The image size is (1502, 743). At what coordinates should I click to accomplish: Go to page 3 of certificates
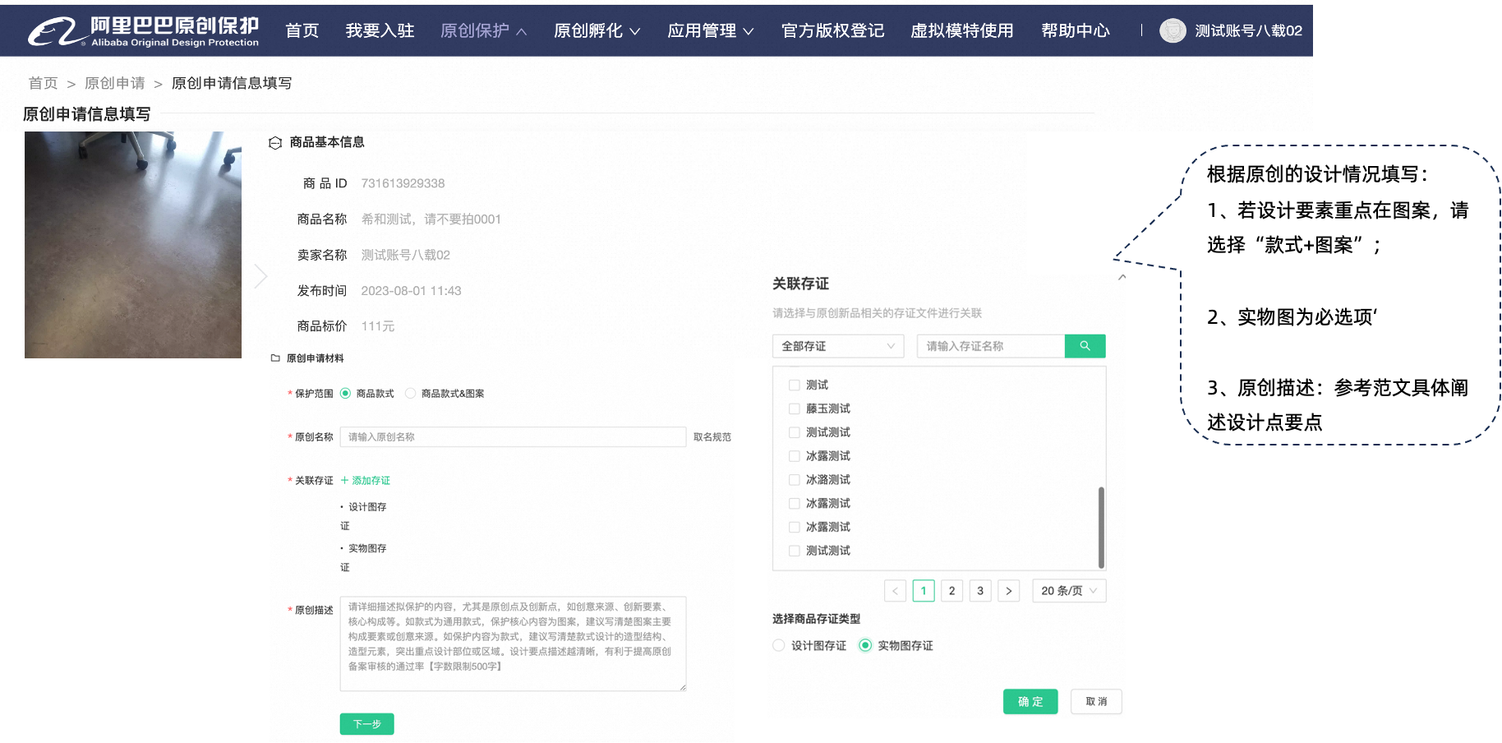pyautogui.click(x=980, y=591)
